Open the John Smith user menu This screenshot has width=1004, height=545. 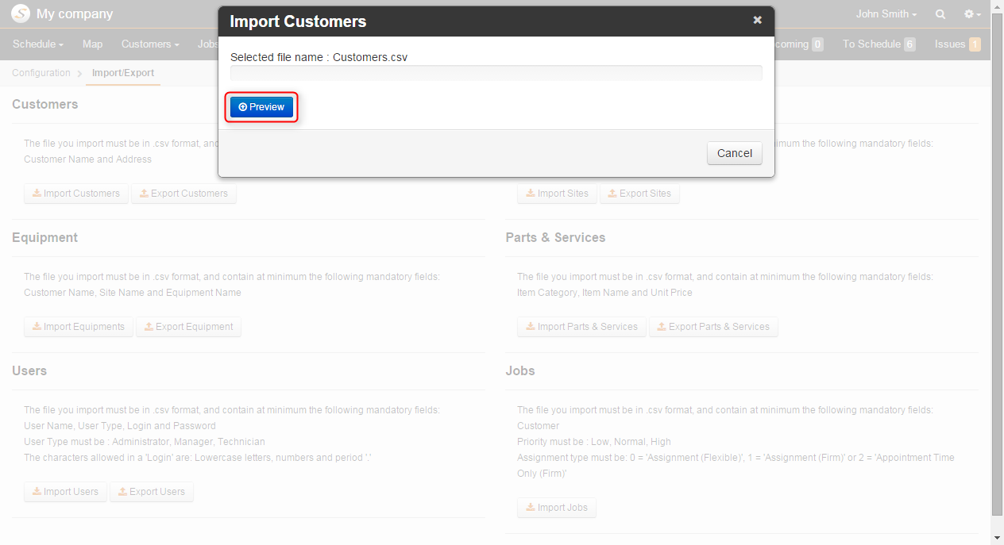point(886,14)
